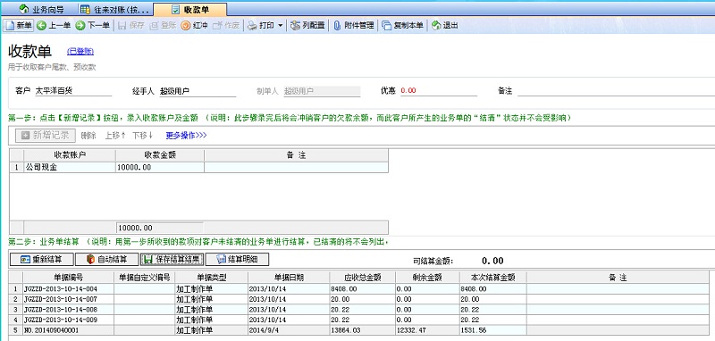715x341 pixels.
Task: Click the 应收总金额 column header
Action: click(363, 278)
